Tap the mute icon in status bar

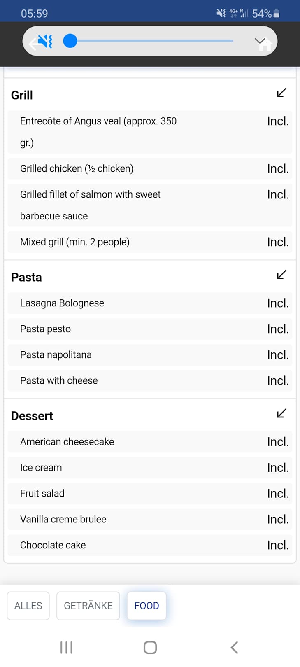[221, 14]
